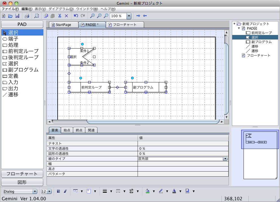
Task: Click the arrow style icon
Action: click(131, 191)
